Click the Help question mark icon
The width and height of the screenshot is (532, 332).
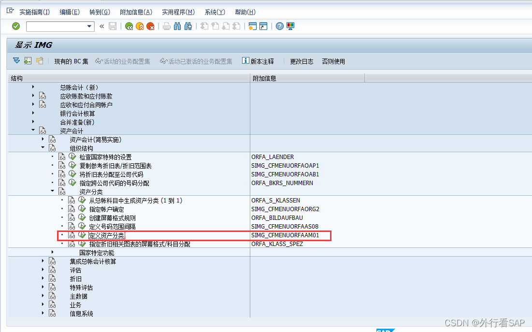[x=280, y=27]
